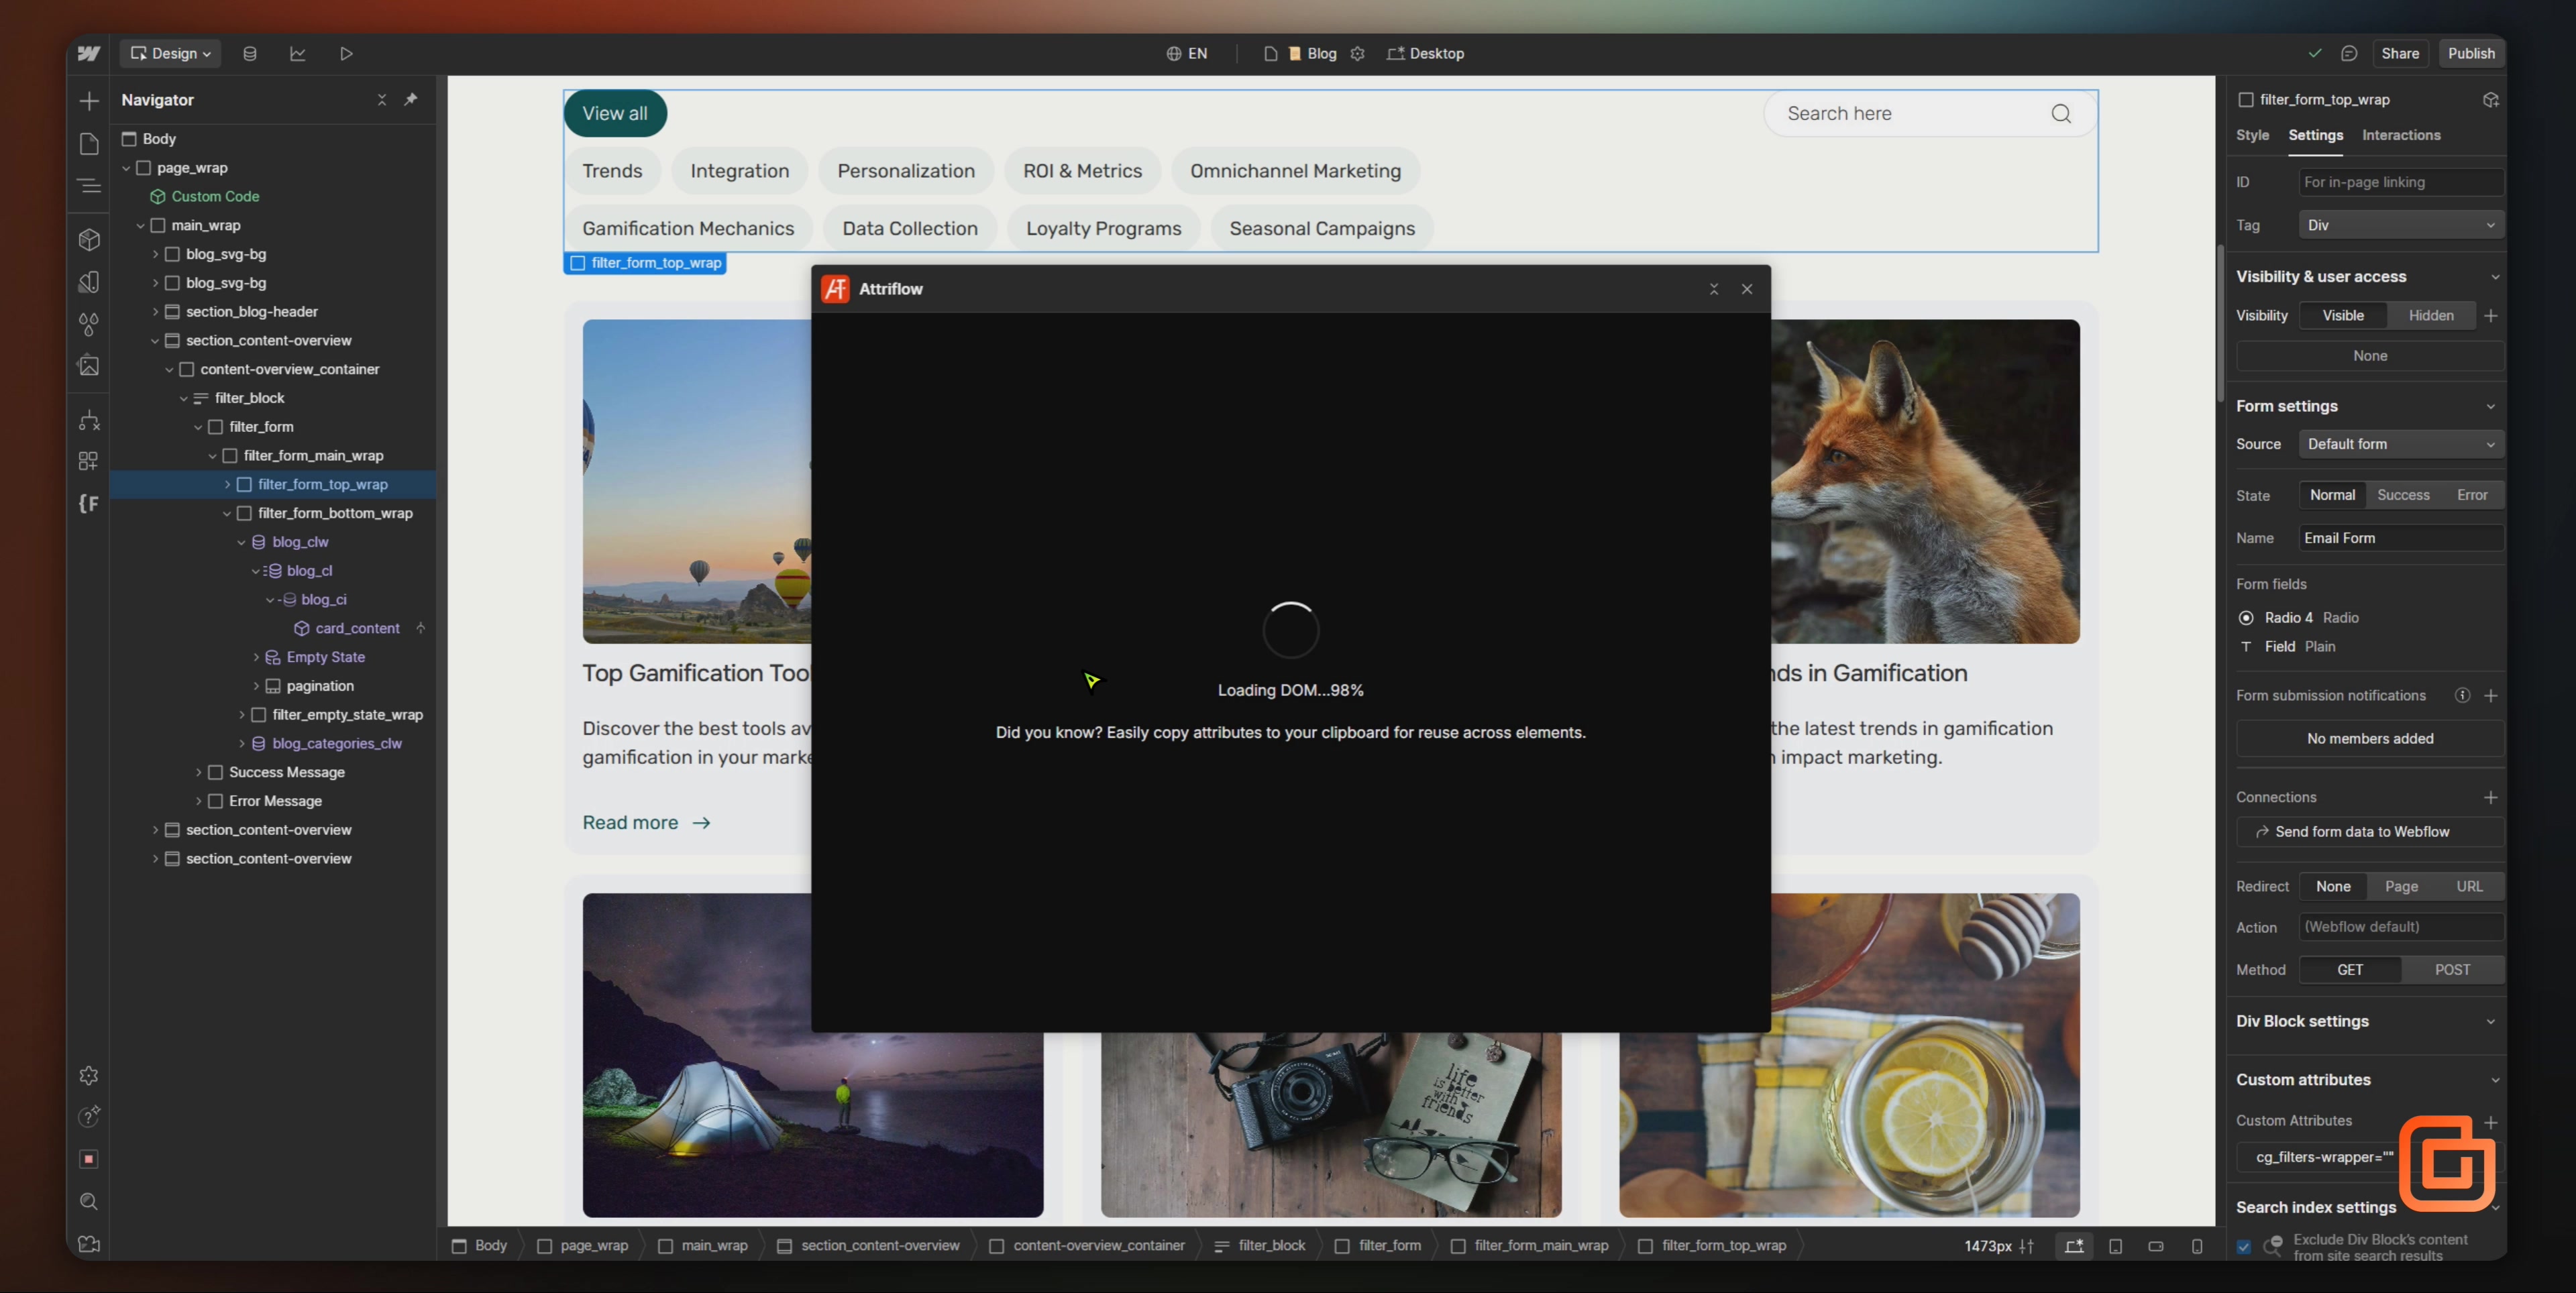The image size is (2576, 1293).
Task: Expand the Success Message tree item
Action: tap(198, 773)
